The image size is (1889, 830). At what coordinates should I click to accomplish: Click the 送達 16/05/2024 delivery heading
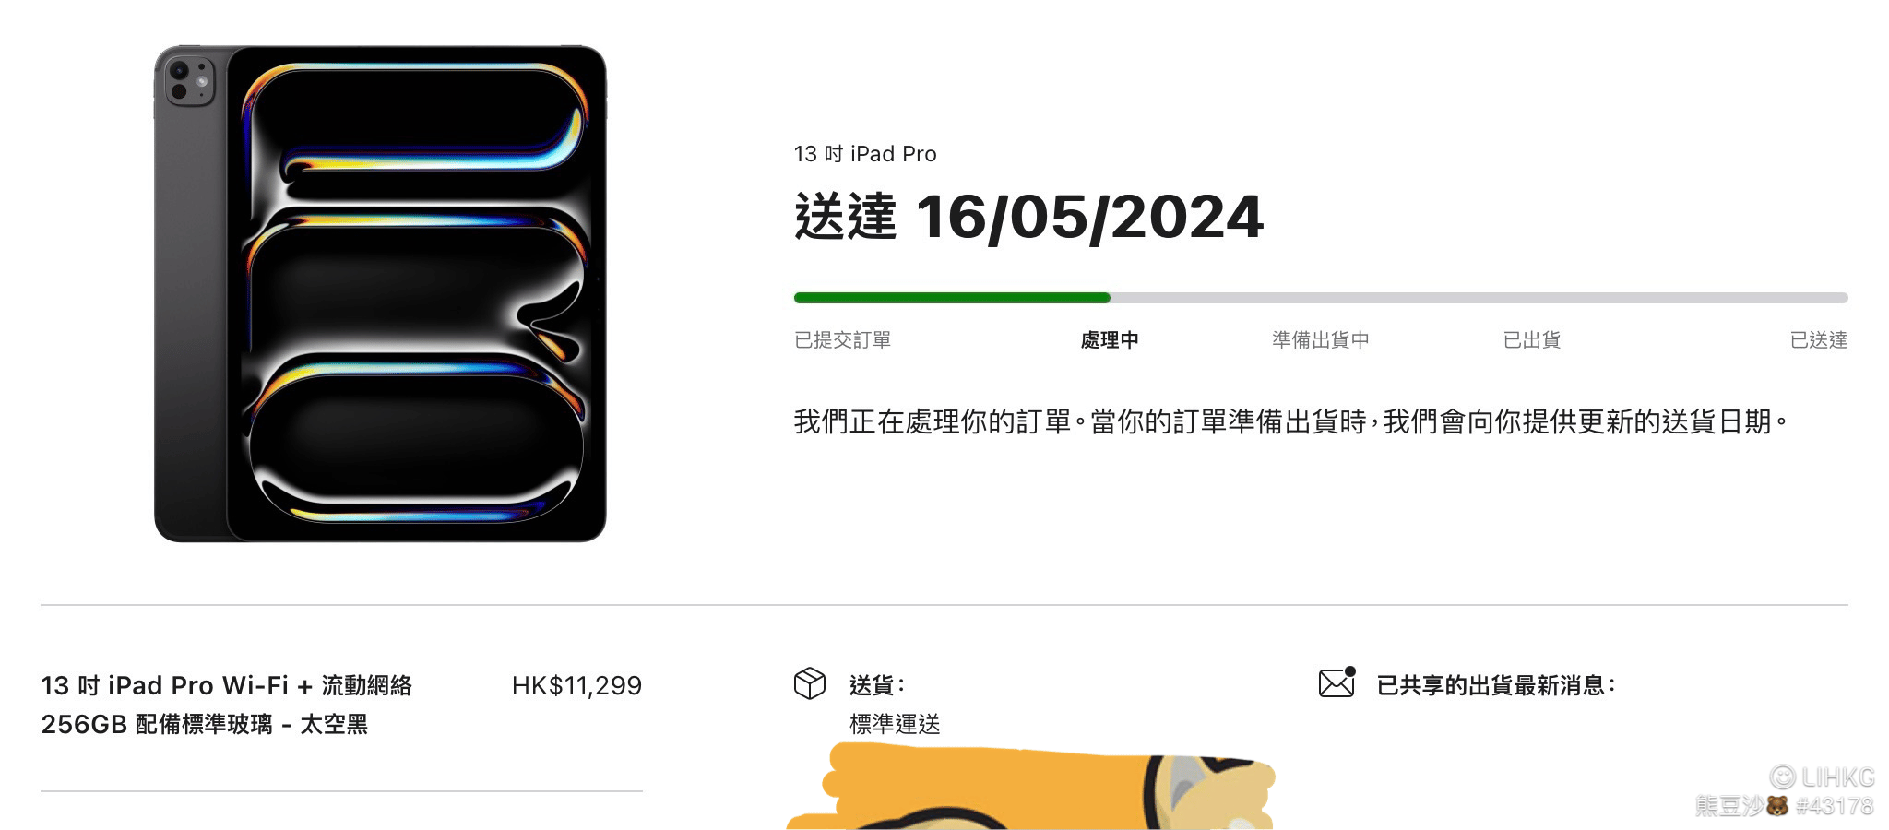(1028, 218)
